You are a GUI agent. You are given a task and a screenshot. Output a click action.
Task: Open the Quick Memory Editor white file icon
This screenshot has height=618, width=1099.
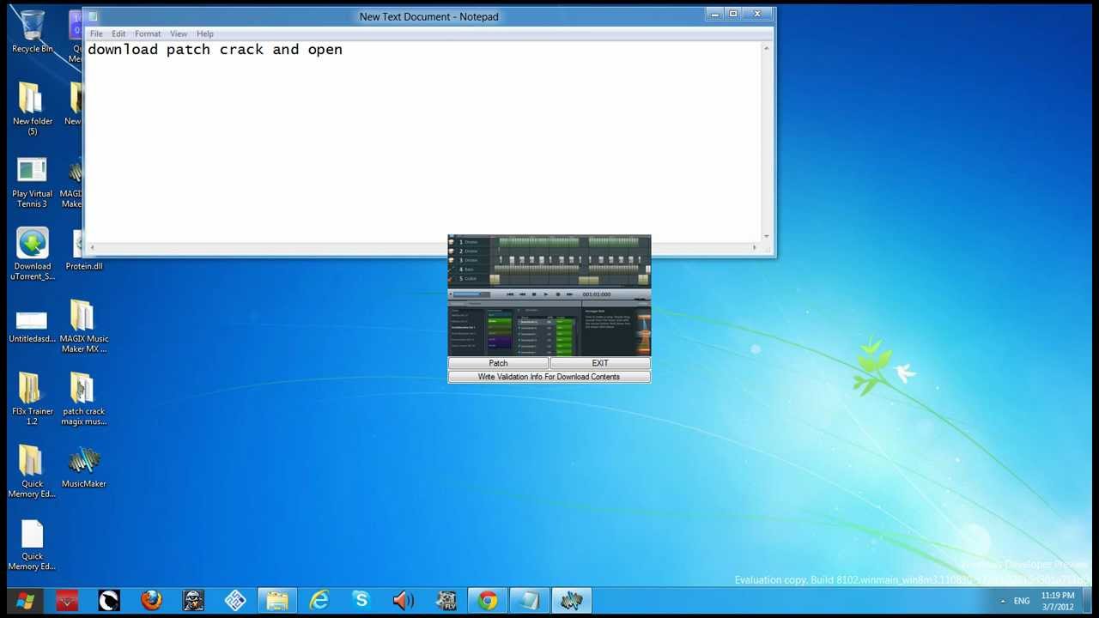32,544
